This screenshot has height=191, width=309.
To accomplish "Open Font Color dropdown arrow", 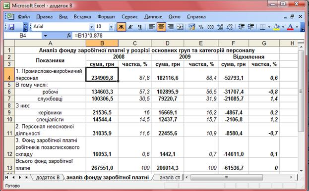I will [x=297, y=27].
